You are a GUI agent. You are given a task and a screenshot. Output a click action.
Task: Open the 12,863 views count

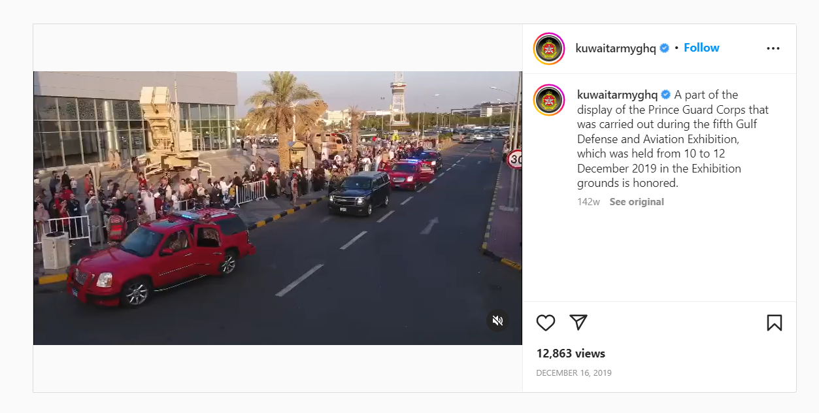(x=571, y=354)
